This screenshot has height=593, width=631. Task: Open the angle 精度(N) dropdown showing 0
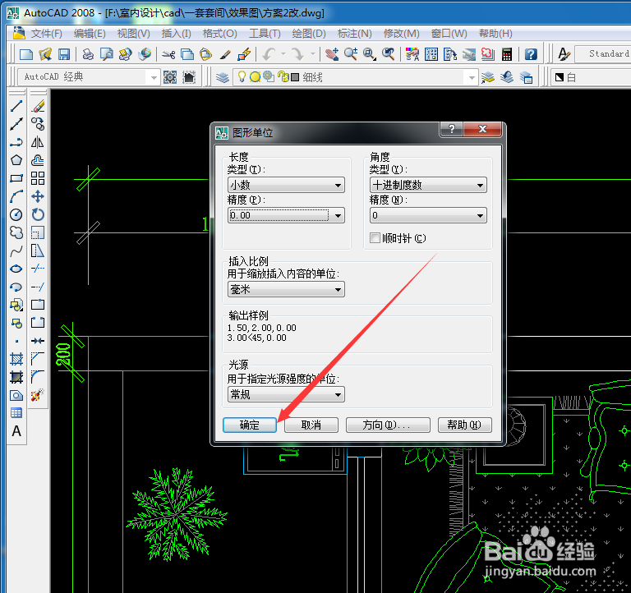(428, 215)
